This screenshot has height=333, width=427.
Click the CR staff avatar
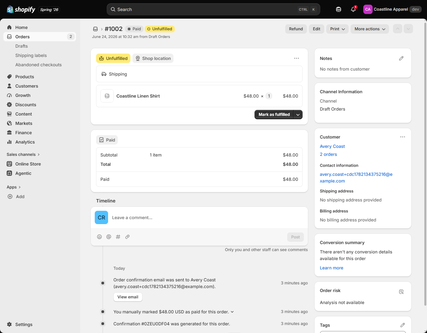pyautogui.click(x=101, y=217)
